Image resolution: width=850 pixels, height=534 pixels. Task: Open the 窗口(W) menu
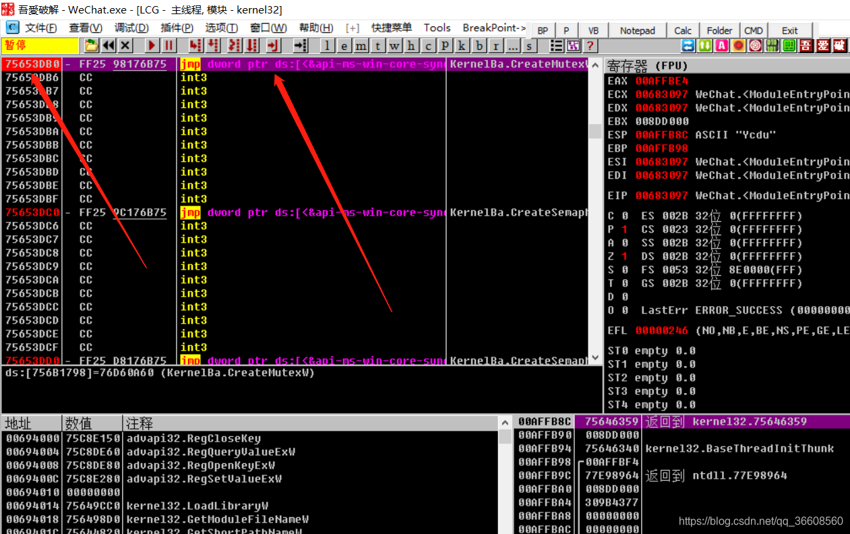[268, 28]
